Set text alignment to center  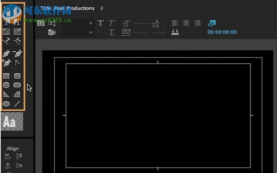click(186, 23)
